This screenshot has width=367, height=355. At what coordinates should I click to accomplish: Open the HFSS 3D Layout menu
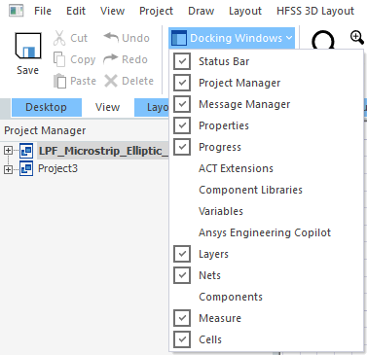(315, 11)
